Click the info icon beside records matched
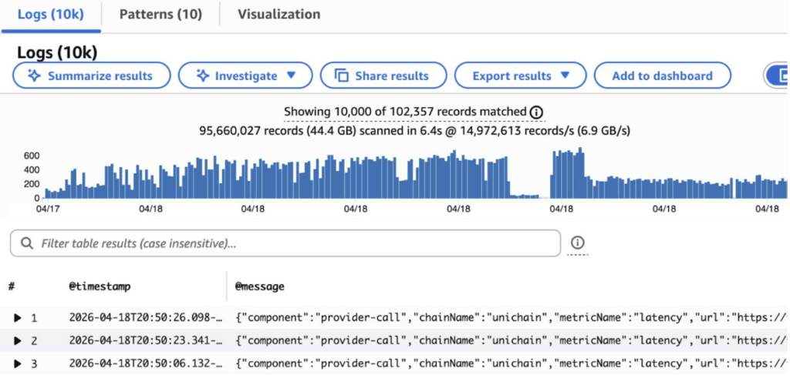790x382 pixels. 537,112
